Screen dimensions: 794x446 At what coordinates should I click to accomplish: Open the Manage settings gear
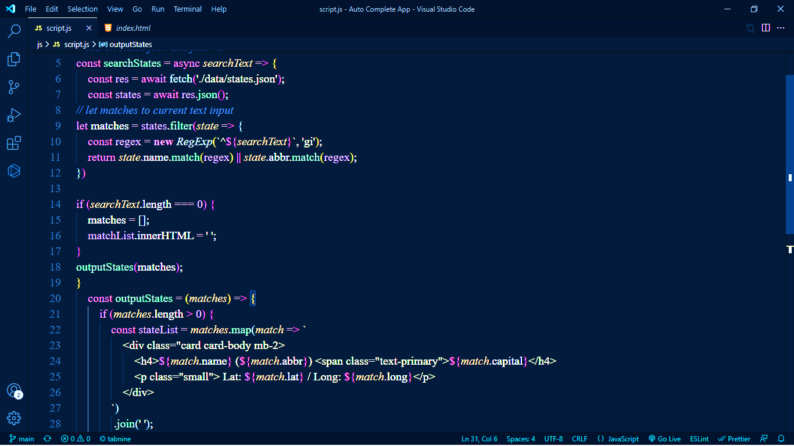14,418
